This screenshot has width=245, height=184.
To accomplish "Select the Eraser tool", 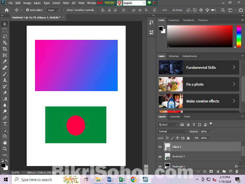I will (5, 92).
